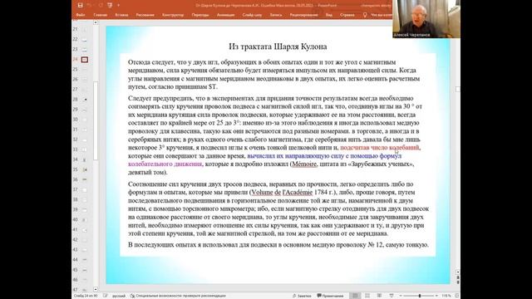Select slide 23 thumbnail
The image size is (532, 299).
pos(84,50)
